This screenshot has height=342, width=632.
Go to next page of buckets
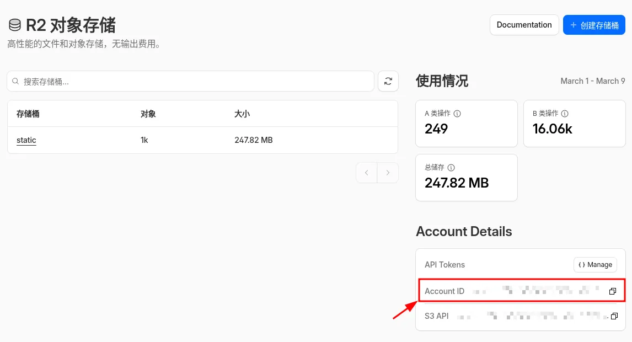[x=388, y=173]
